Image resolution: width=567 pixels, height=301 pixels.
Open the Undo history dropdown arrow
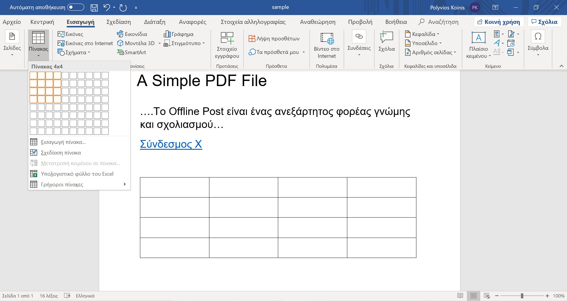pos(114,8)
